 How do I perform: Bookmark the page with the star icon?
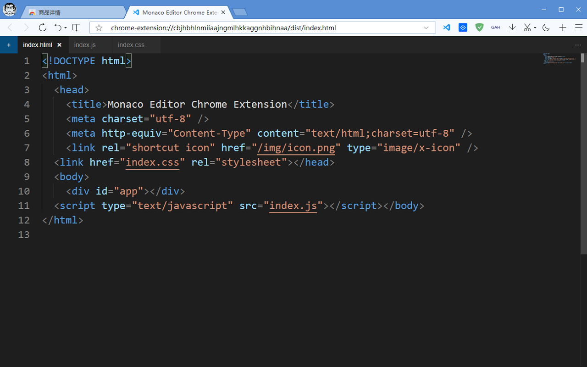99,28
